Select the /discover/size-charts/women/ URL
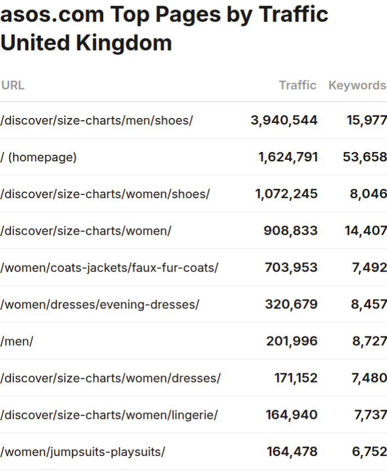This screenshot has height=472, width=387. tap(86, 231)
